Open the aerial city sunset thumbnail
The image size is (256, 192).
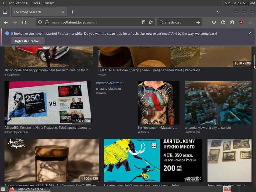click(x=218, y=103)
